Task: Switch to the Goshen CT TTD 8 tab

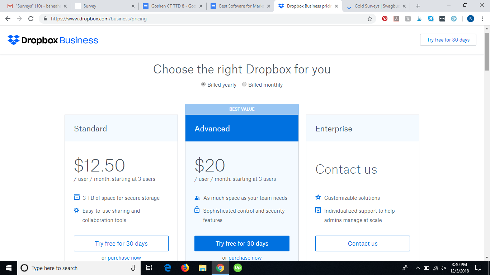Action: [173, 6]
